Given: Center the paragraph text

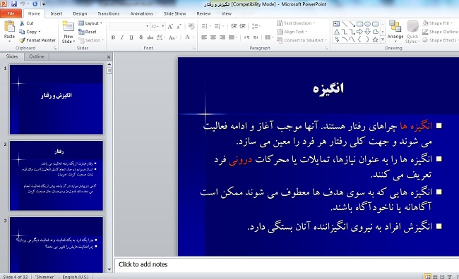Looking at the screenshot, I should coord(213,37).
